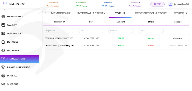
Task: Click the Message column header
Action: [177, 22]
